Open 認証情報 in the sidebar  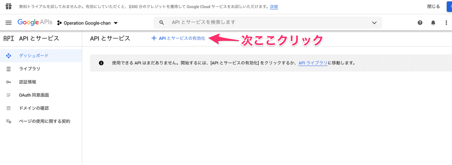(41, 82)
